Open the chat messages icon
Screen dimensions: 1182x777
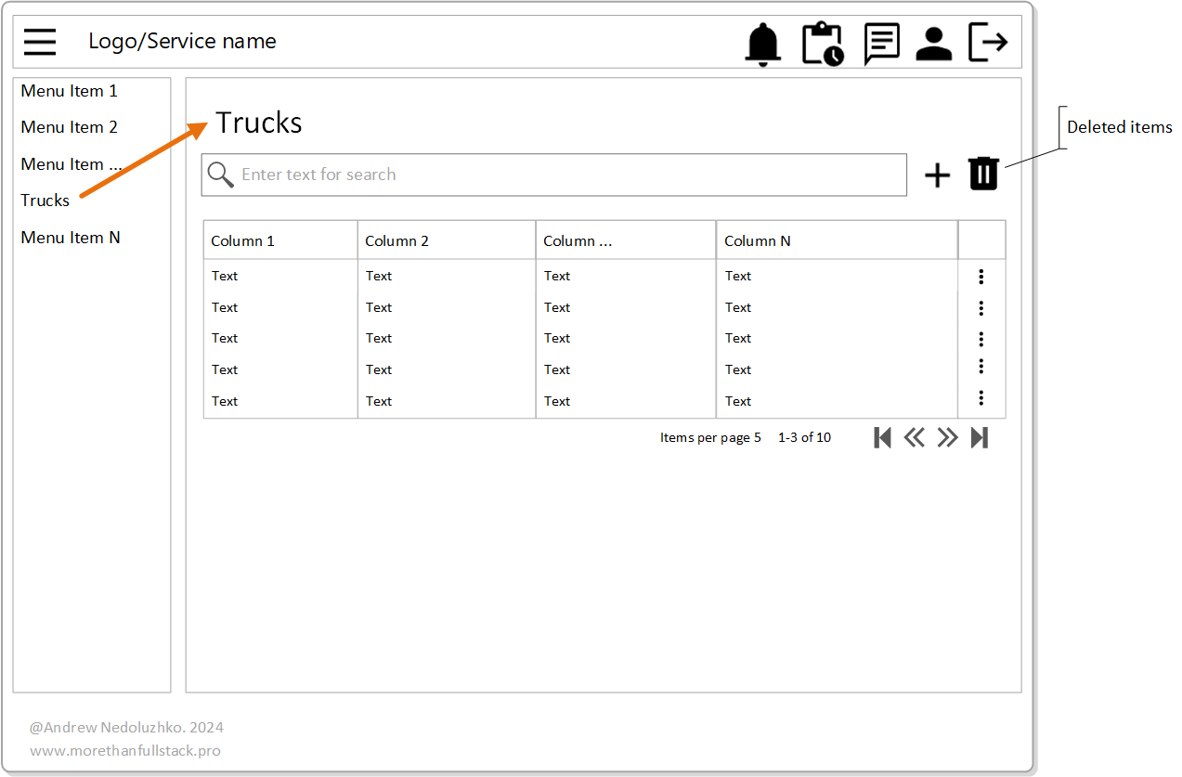pyautogui.click(x=881, y=44)
